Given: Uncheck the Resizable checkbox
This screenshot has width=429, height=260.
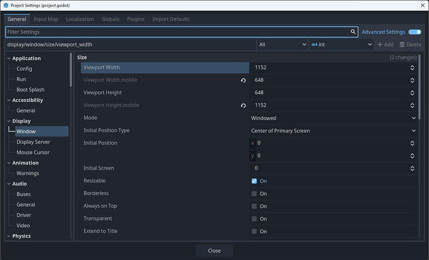Looking at the screenshot, I should (x=254, y=181).
